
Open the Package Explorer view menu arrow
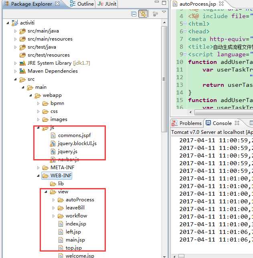[x=164, y=12]
